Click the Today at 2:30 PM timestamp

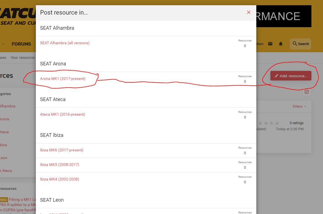[x=290, y=129]
